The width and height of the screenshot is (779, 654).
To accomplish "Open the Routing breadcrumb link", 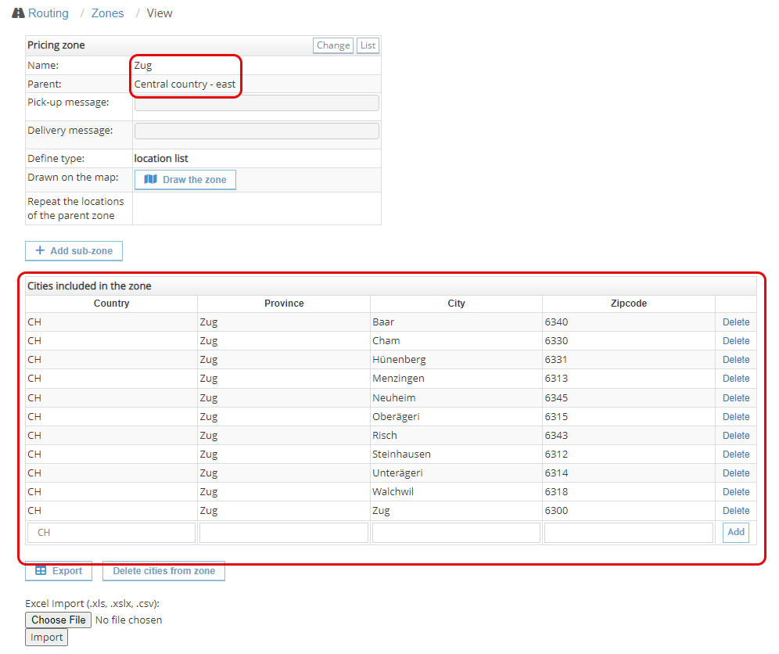I will click(x=48, y=13).
